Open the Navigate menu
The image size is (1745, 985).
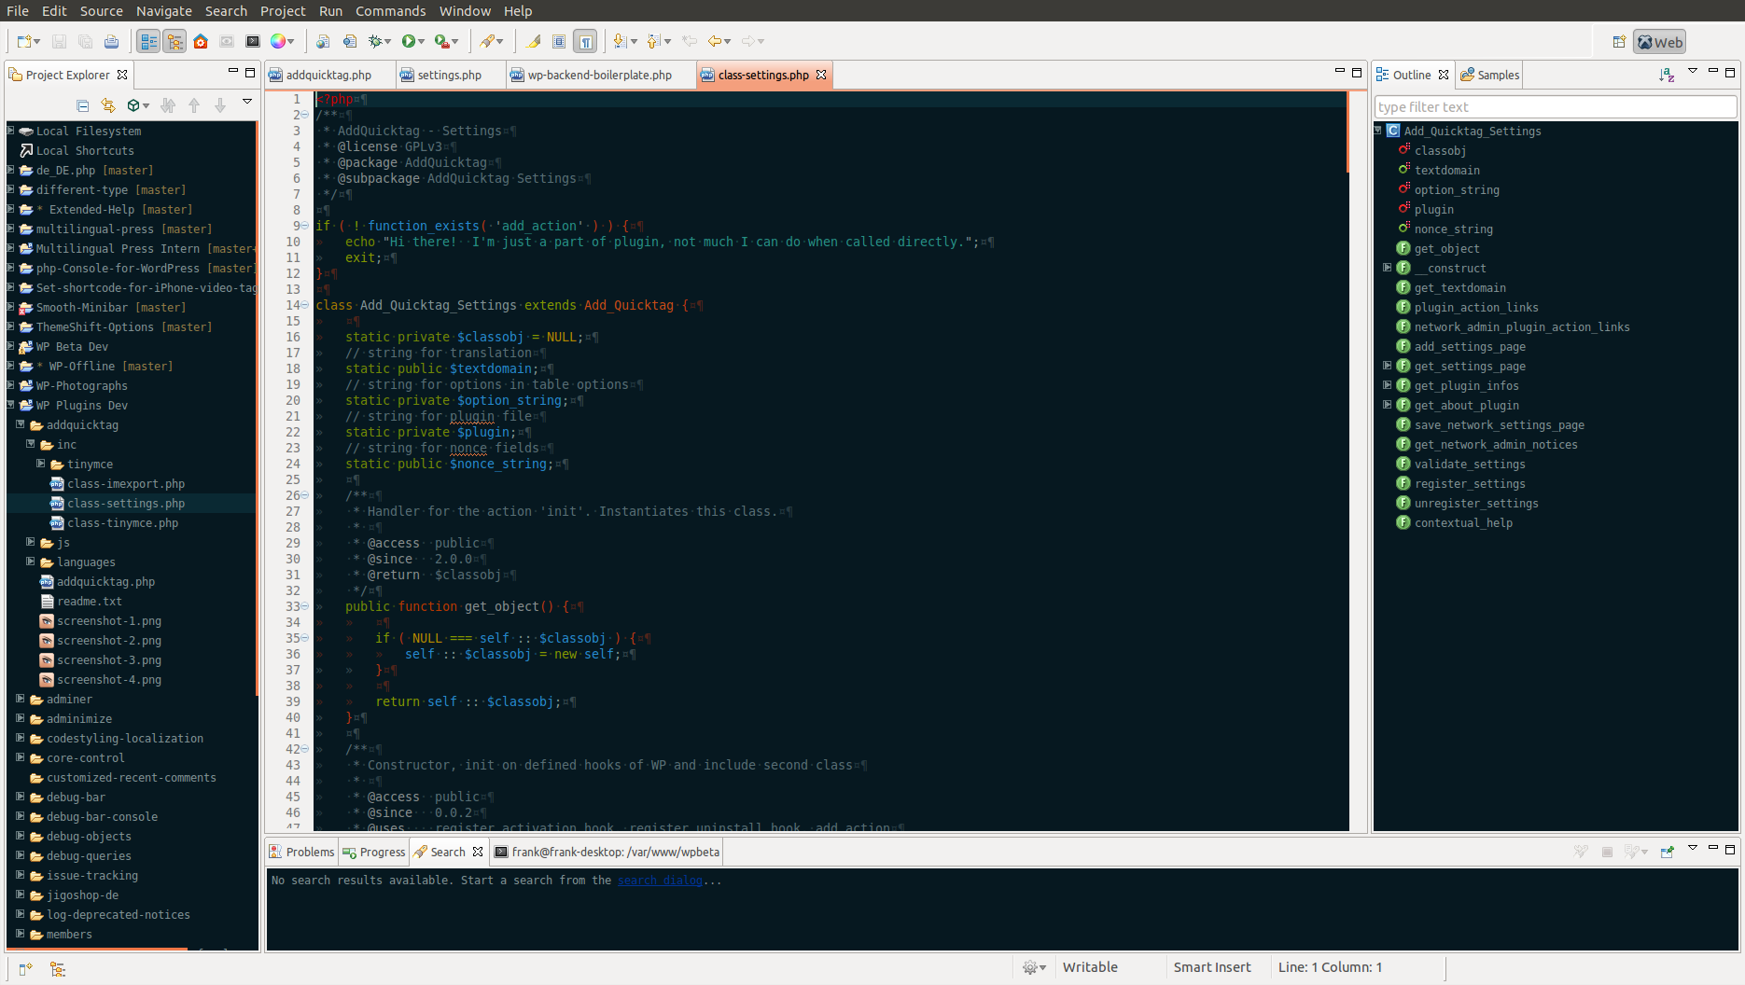coord(164,11)
